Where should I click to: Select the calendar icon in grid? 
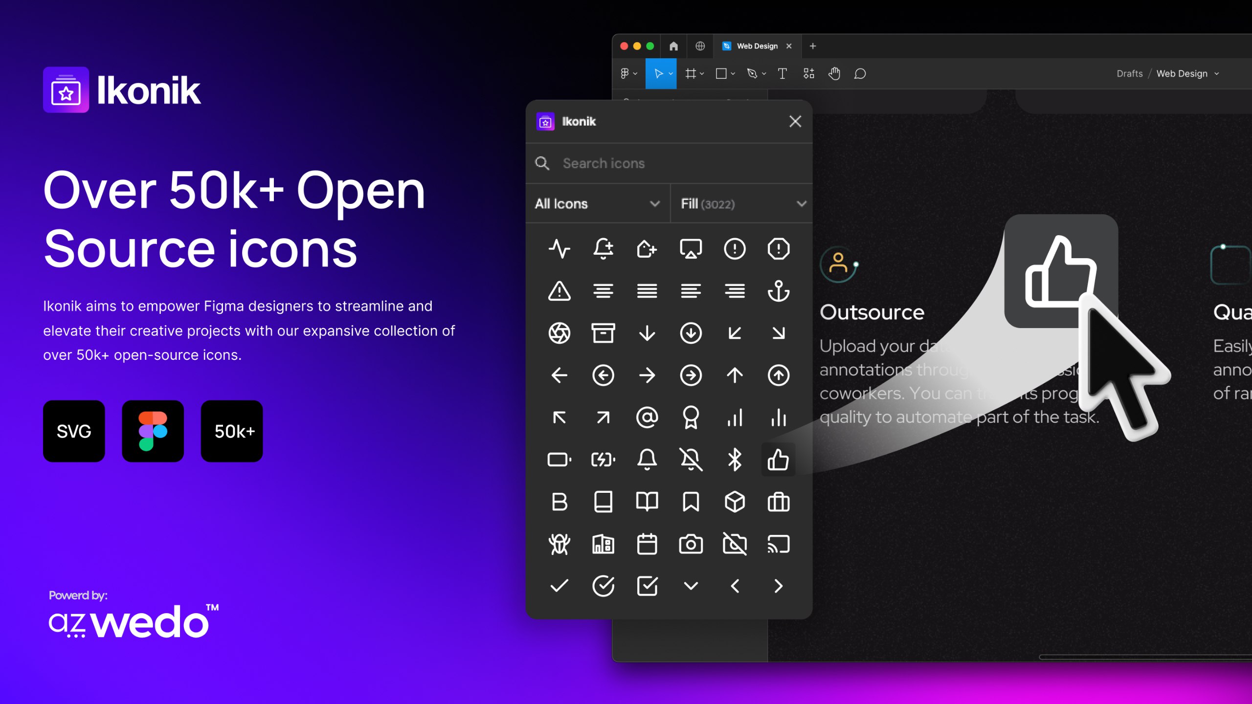coord(647,543)
